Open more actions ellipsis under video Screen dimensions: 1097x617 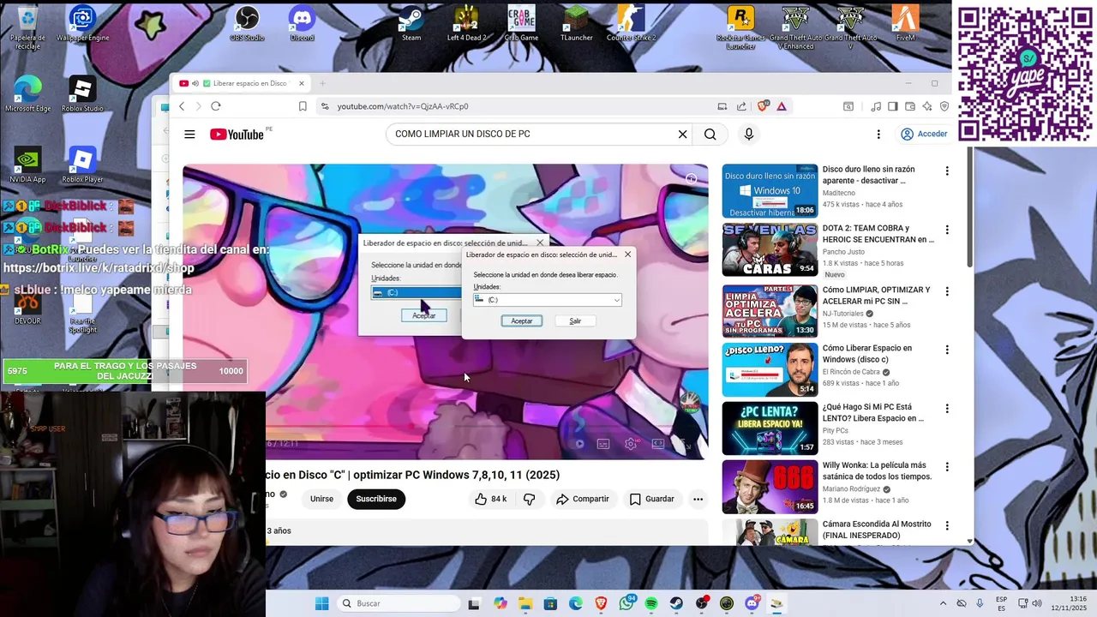[x=698, y=499]
